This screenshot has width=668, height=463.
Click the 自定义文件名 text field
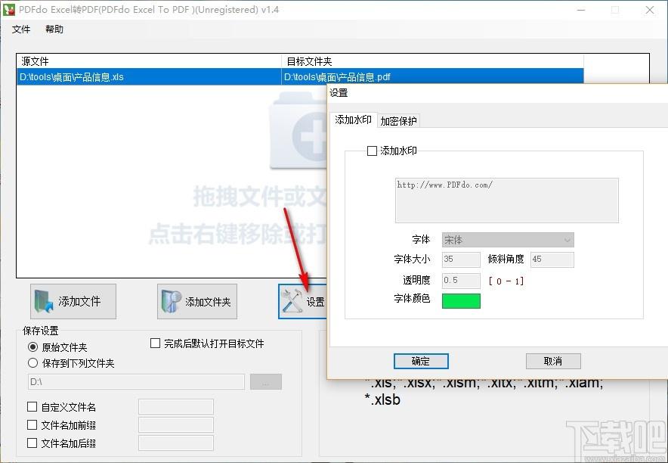point(176,407)
